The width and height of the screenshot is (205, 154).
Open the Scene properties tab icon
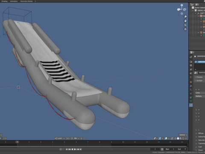(x=191, y=73)
